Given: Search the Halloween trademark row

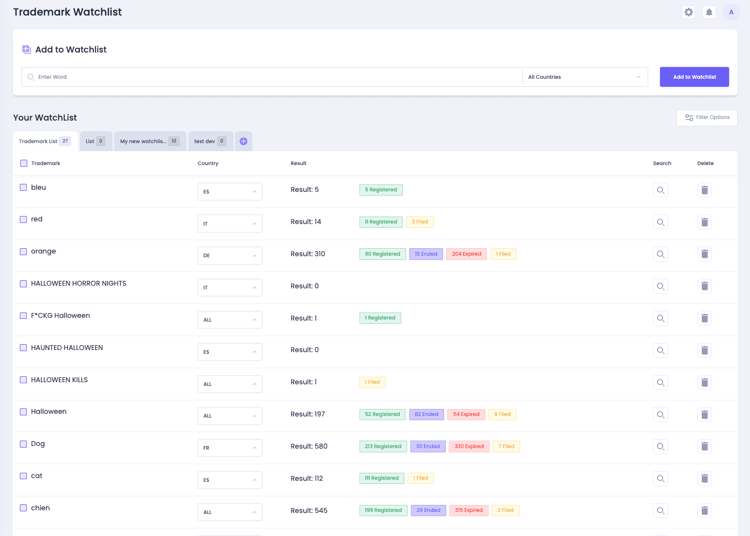Looking at the screenshot, I should pyautogui.click(x=661, y=414).
